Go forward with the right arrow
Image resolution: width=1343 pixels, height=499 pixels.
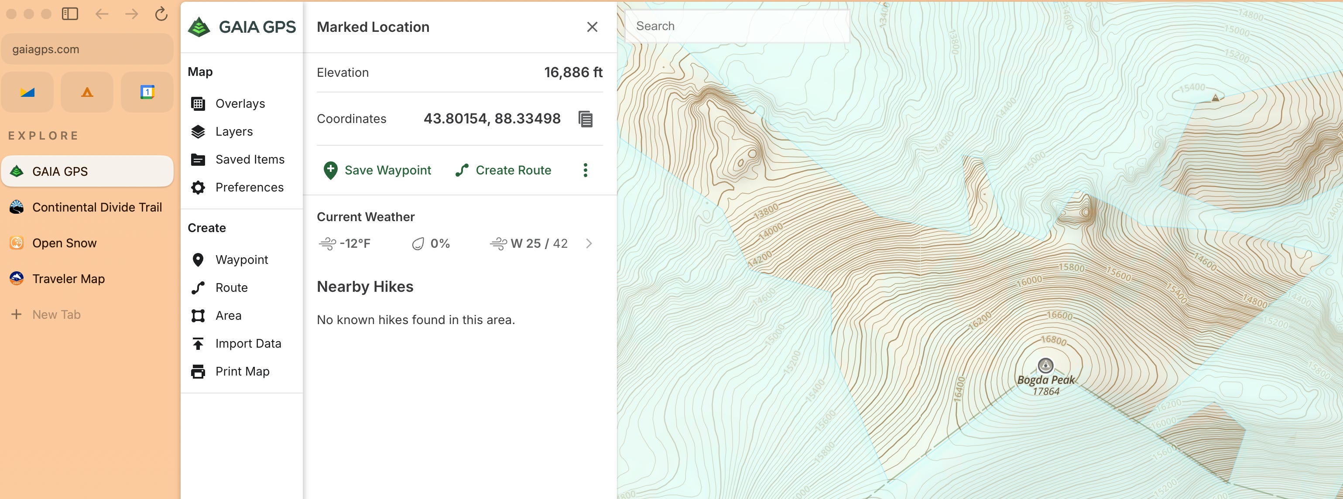click(x=131, y=14)
